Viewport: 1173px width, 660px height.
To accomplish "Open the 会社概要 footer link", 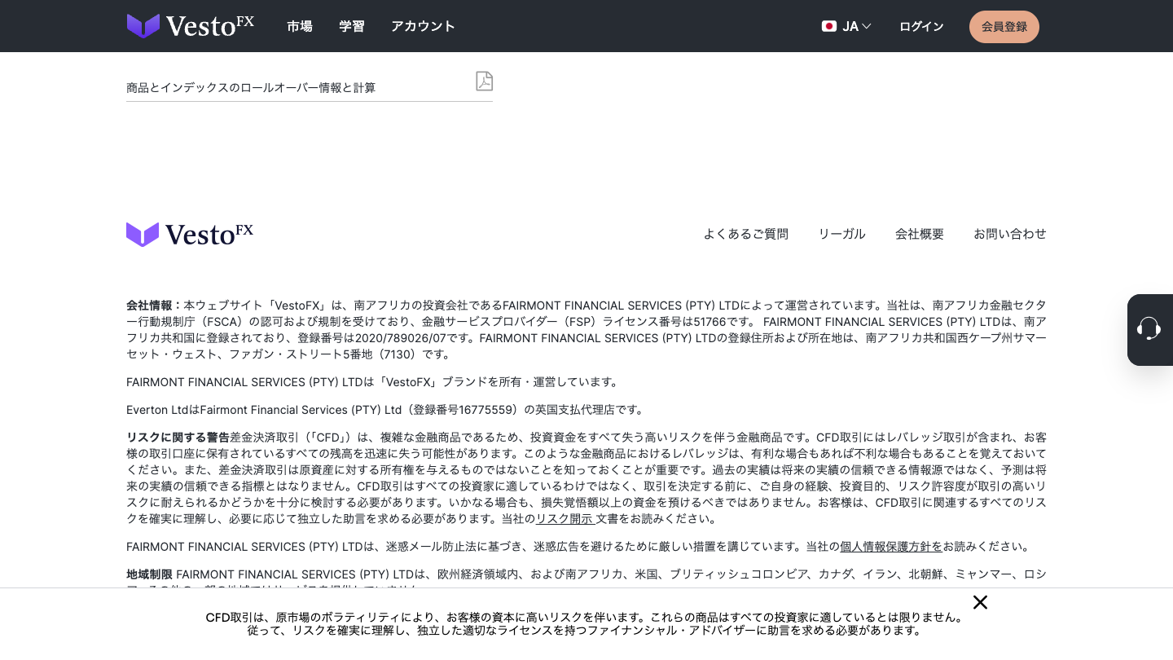I will 920,234.
